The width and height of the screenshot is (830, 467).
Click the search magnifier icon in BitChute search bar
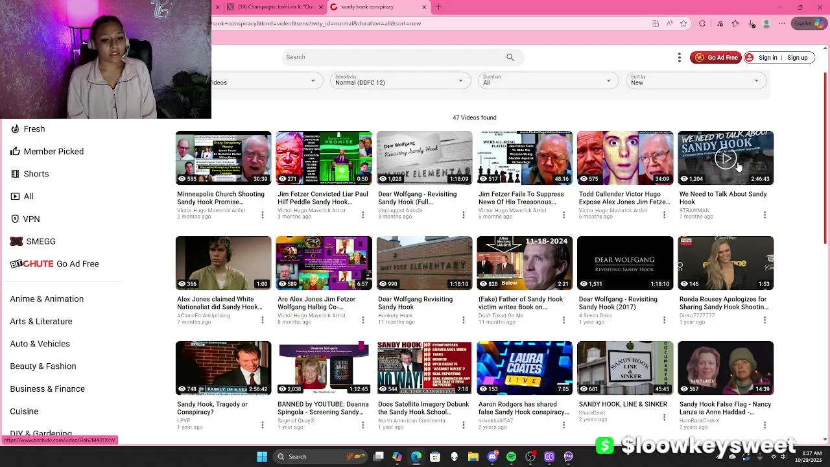(x=510, y=57)
